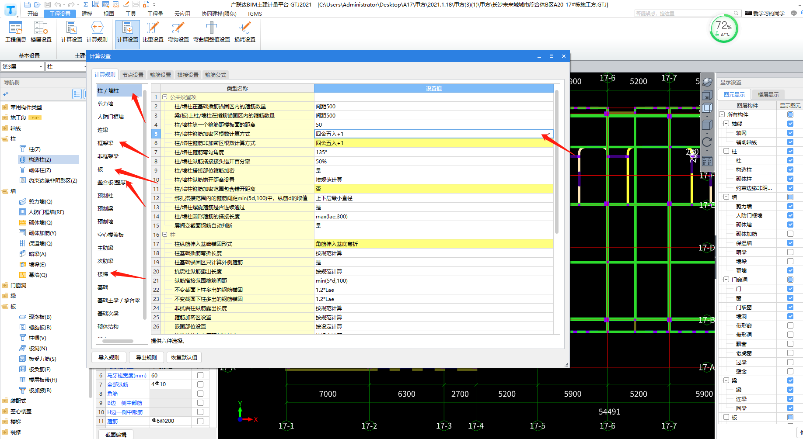Click 恢复默认值 button
Screen dimensions: 803x439
pos(184,357)
